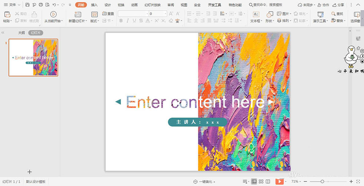364x186 pixels.
Task: Switch to the 切换 tab
Action: click(121, 5)
